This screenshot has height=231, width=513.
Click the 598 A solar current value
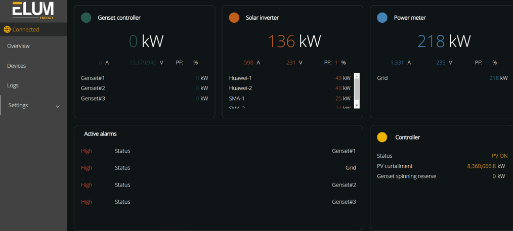pyautogui.click(x=252, y=62)
